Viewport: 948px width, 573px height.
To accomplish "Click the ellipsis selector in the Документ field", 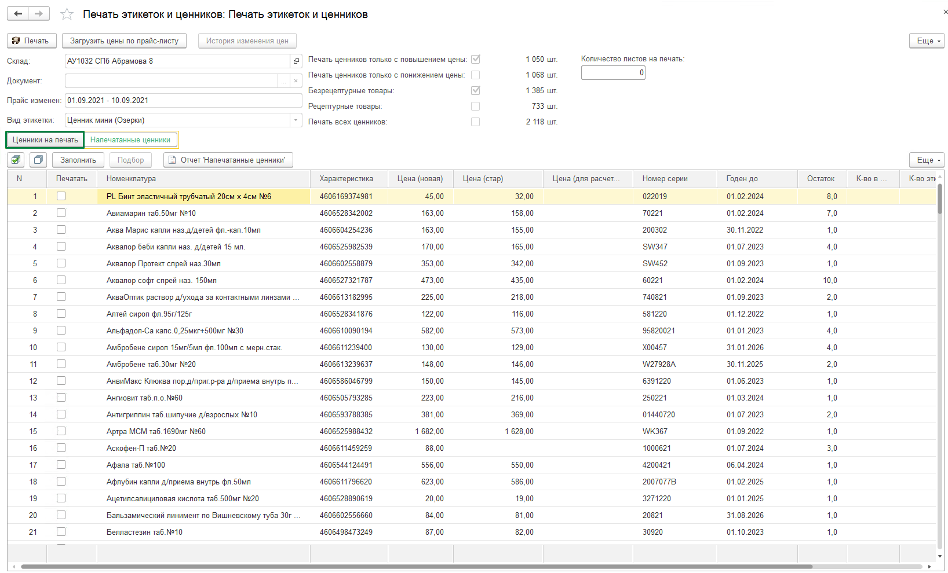I will pos(283,81).
